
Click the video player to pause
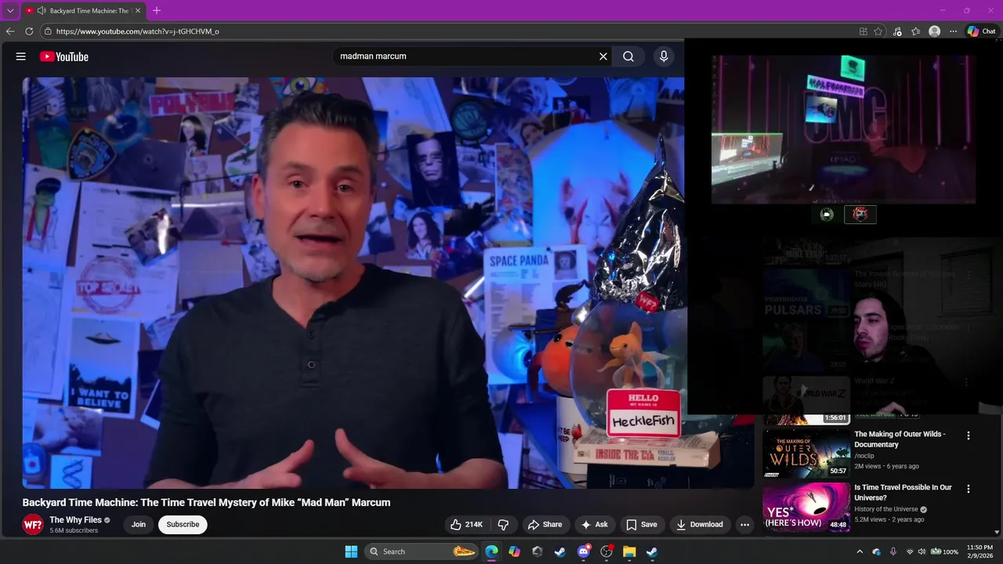353,282
